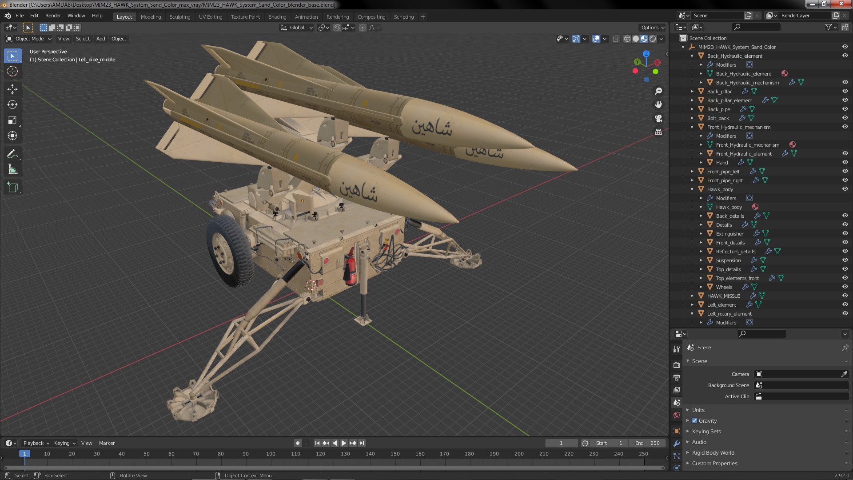Switch to the Modeling workspace tab
Screen dimensions: 853x480
coord(151,17)
